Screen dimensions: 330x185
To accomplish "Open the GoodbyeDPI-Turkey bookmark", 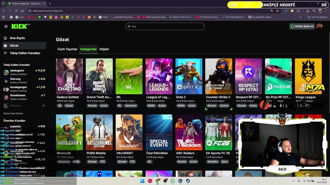I will (260, 17).
